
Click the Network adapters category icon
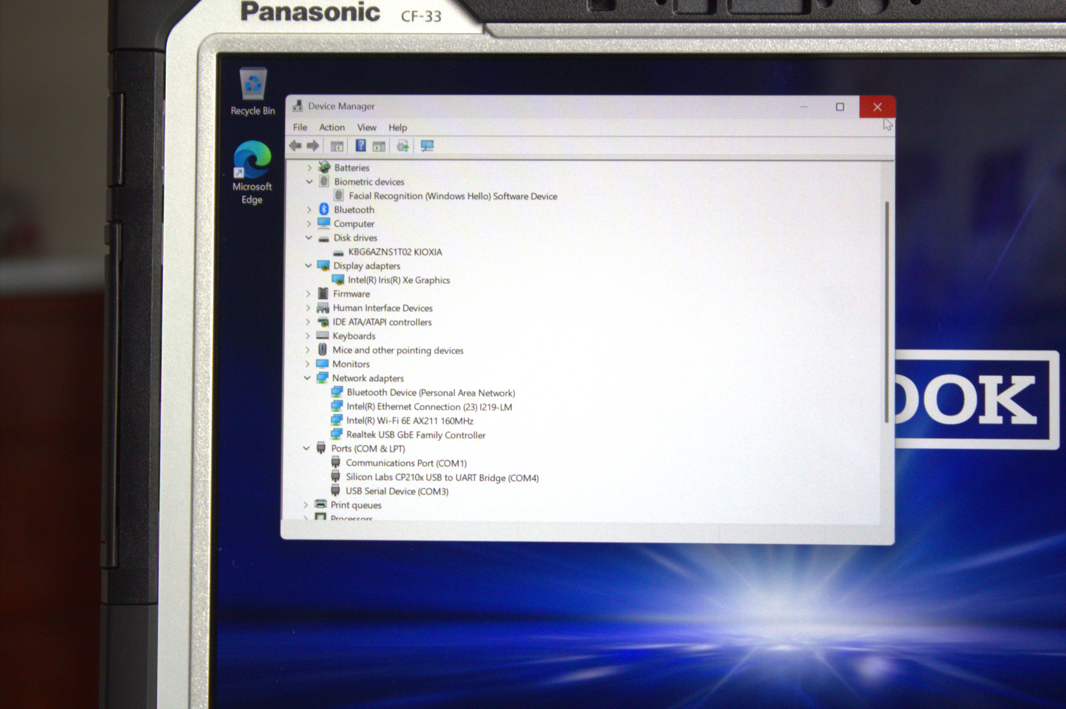click(322, 377)
